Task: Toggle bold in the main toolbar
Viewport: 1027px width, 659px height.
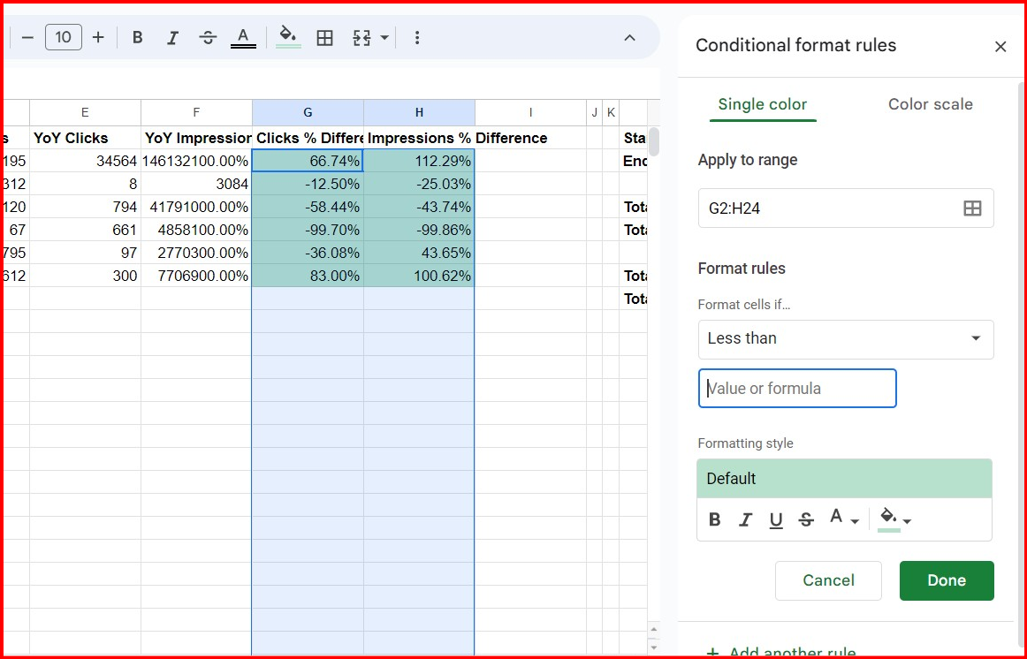Action: click(137, 37)
